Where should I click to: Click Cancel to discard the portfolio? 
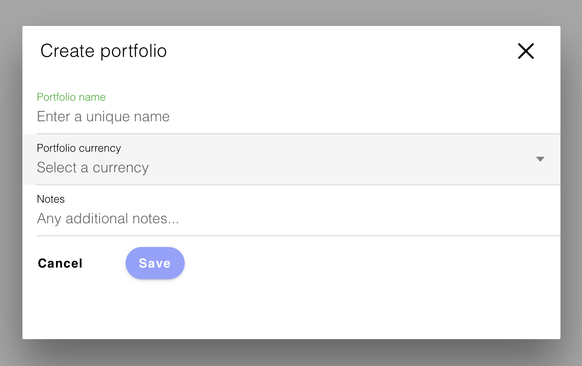click(60, 263)
